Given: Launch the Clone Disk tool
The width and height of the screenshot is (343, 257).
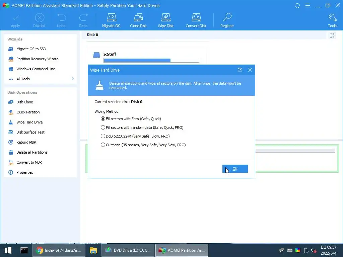Looking at the screenshot, I should 138,20.
